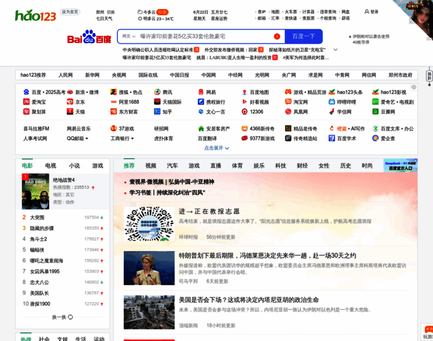The height and width of the screenshot is (341, 433).
Task: Open the 星座运势 link
Action: pyautogui.click(x=219, y=18)
